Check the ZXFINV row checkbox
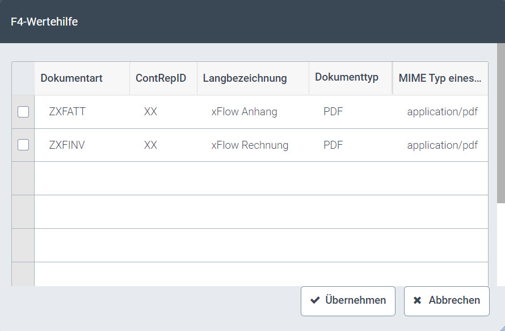Image resolution: width=505 pixels, height=331 pixels. [23, 145]
